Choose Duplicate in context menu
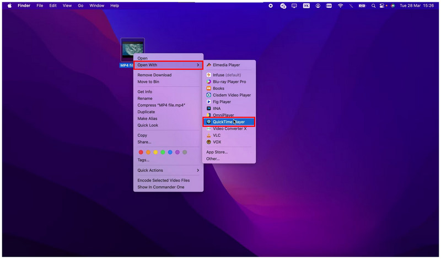 168,112
